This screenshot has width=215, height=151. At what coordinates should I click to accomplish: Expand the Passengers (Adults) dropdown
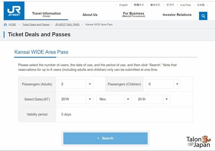(76, 84)
